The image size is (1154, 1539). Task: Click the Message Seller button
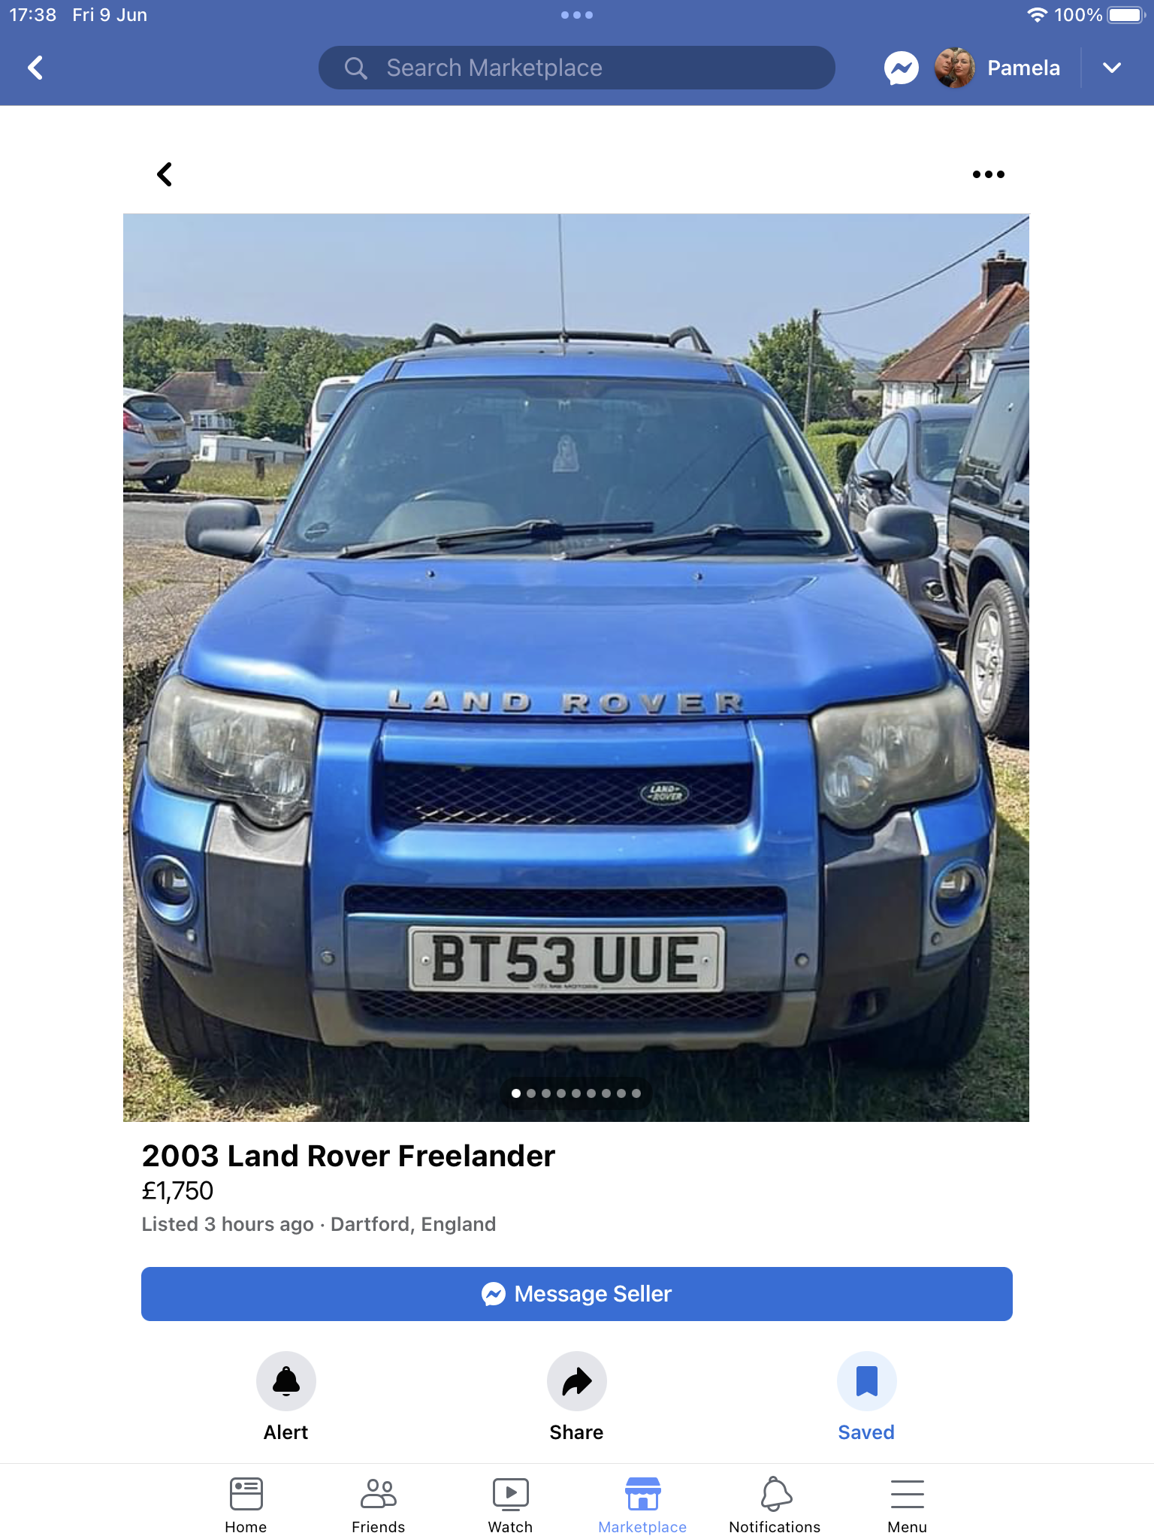[x=576, y=1294]
